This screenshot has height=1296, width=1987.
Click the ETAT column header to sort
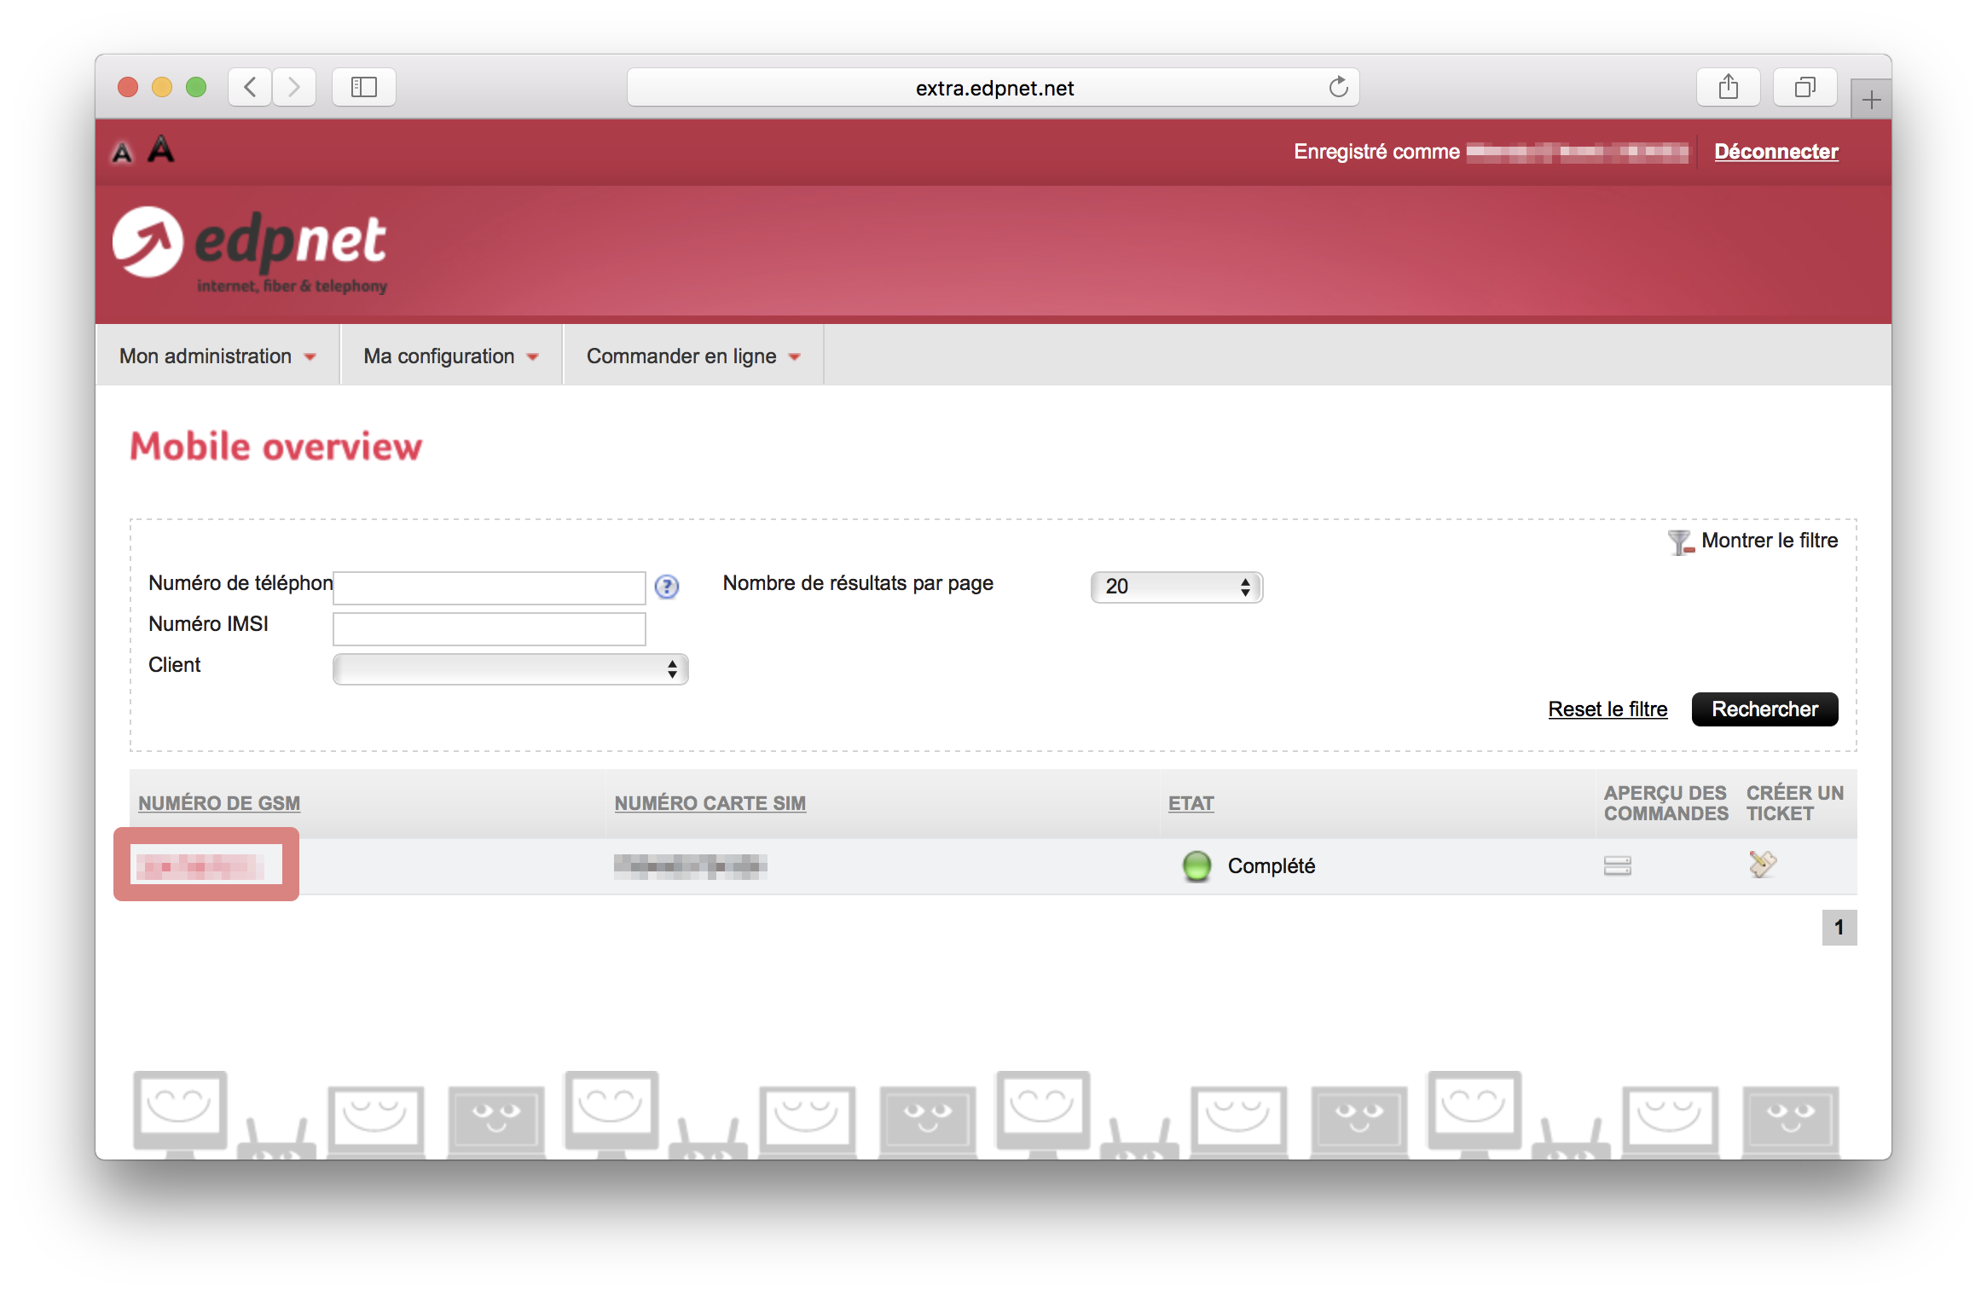1189,802
